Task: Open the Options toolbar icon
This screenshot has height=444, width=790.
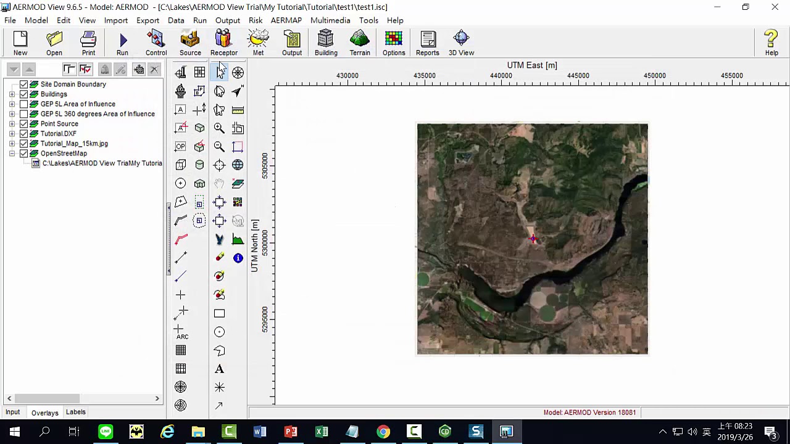Action: [394, 43]
